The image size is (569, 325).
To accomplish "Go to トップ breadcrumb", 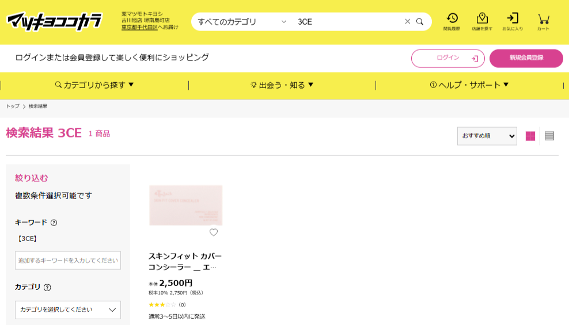I will pyautogui.click(x=13, y=106).
